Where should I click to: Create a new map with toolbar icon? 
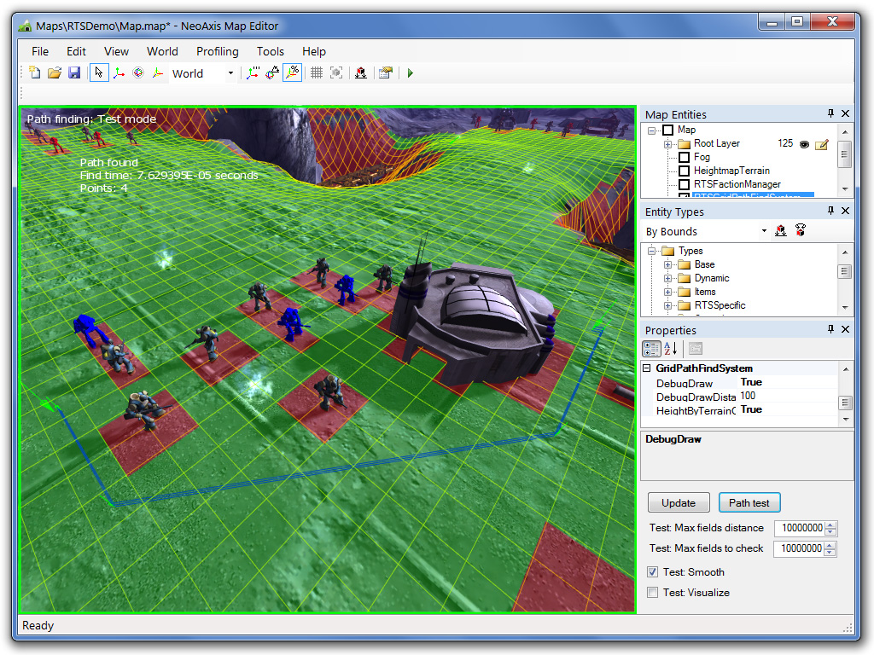point(34,73)
